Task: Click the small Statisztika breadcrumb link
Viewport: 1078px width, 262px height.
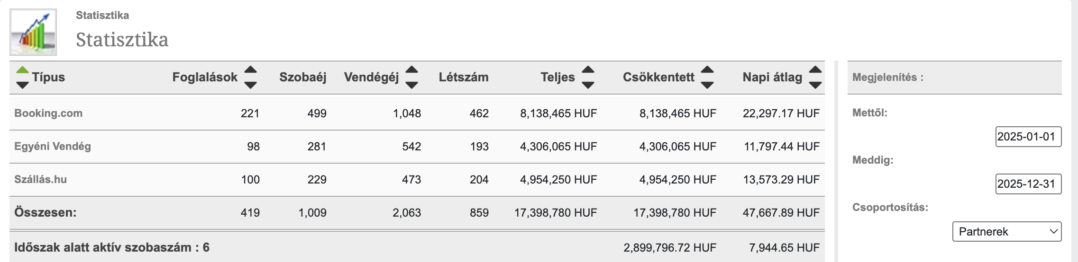Action: tap(102, 15)
